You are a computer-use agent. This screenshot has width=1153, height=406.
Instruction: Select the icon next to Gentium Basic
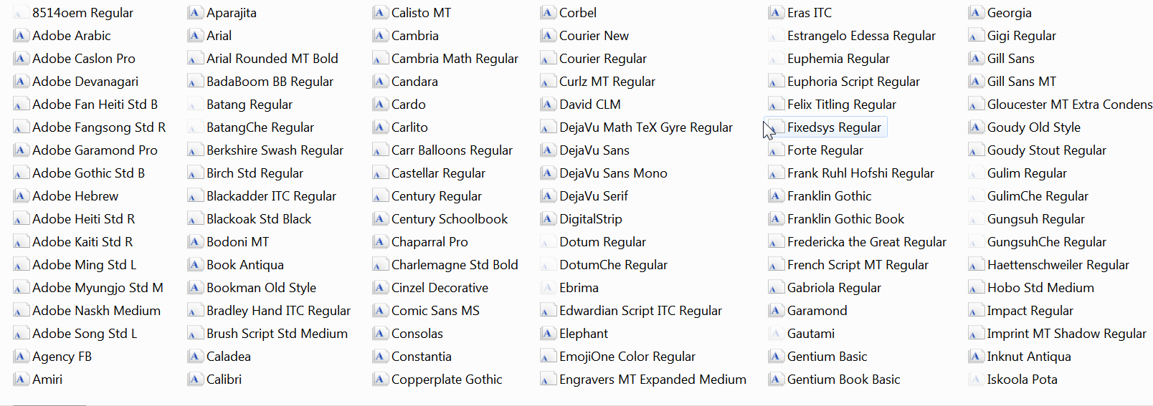pos(775,357)
